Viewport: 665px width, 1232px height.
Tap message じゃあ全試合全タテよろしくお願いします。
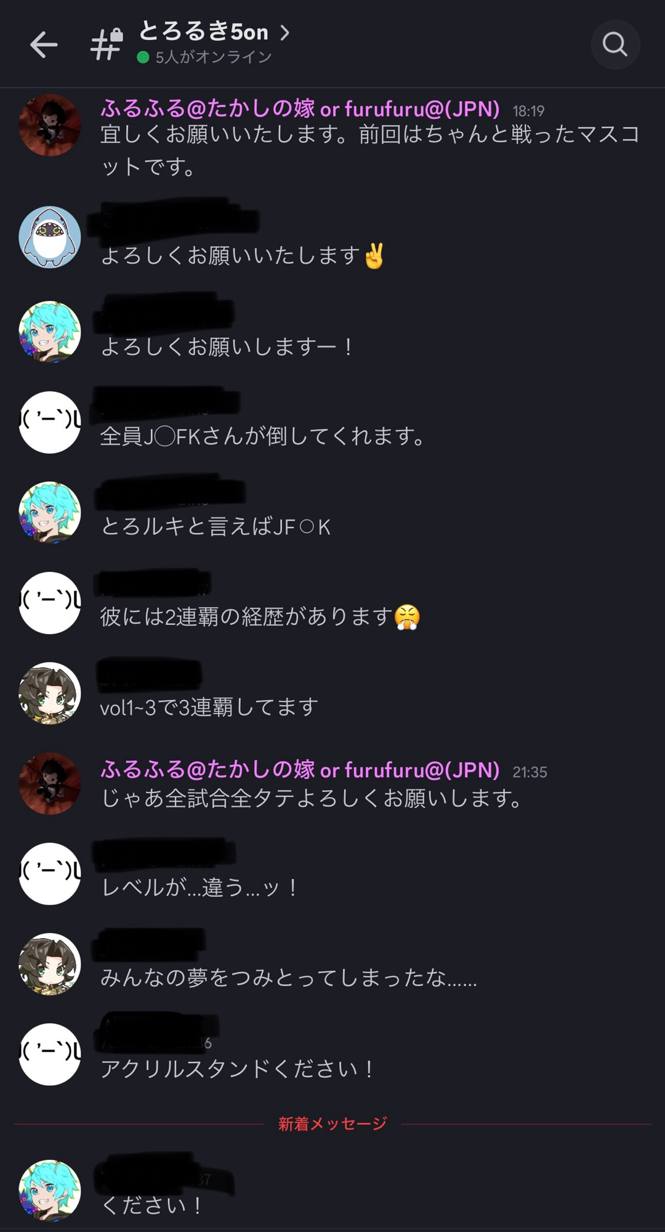(x=313, y=798)
